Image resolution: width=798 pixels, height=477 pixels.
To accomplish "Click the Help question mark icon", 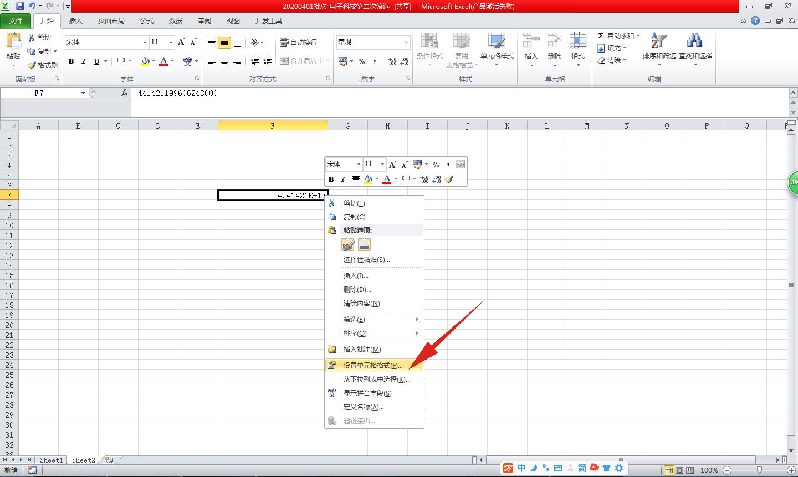I will (755, 20).
